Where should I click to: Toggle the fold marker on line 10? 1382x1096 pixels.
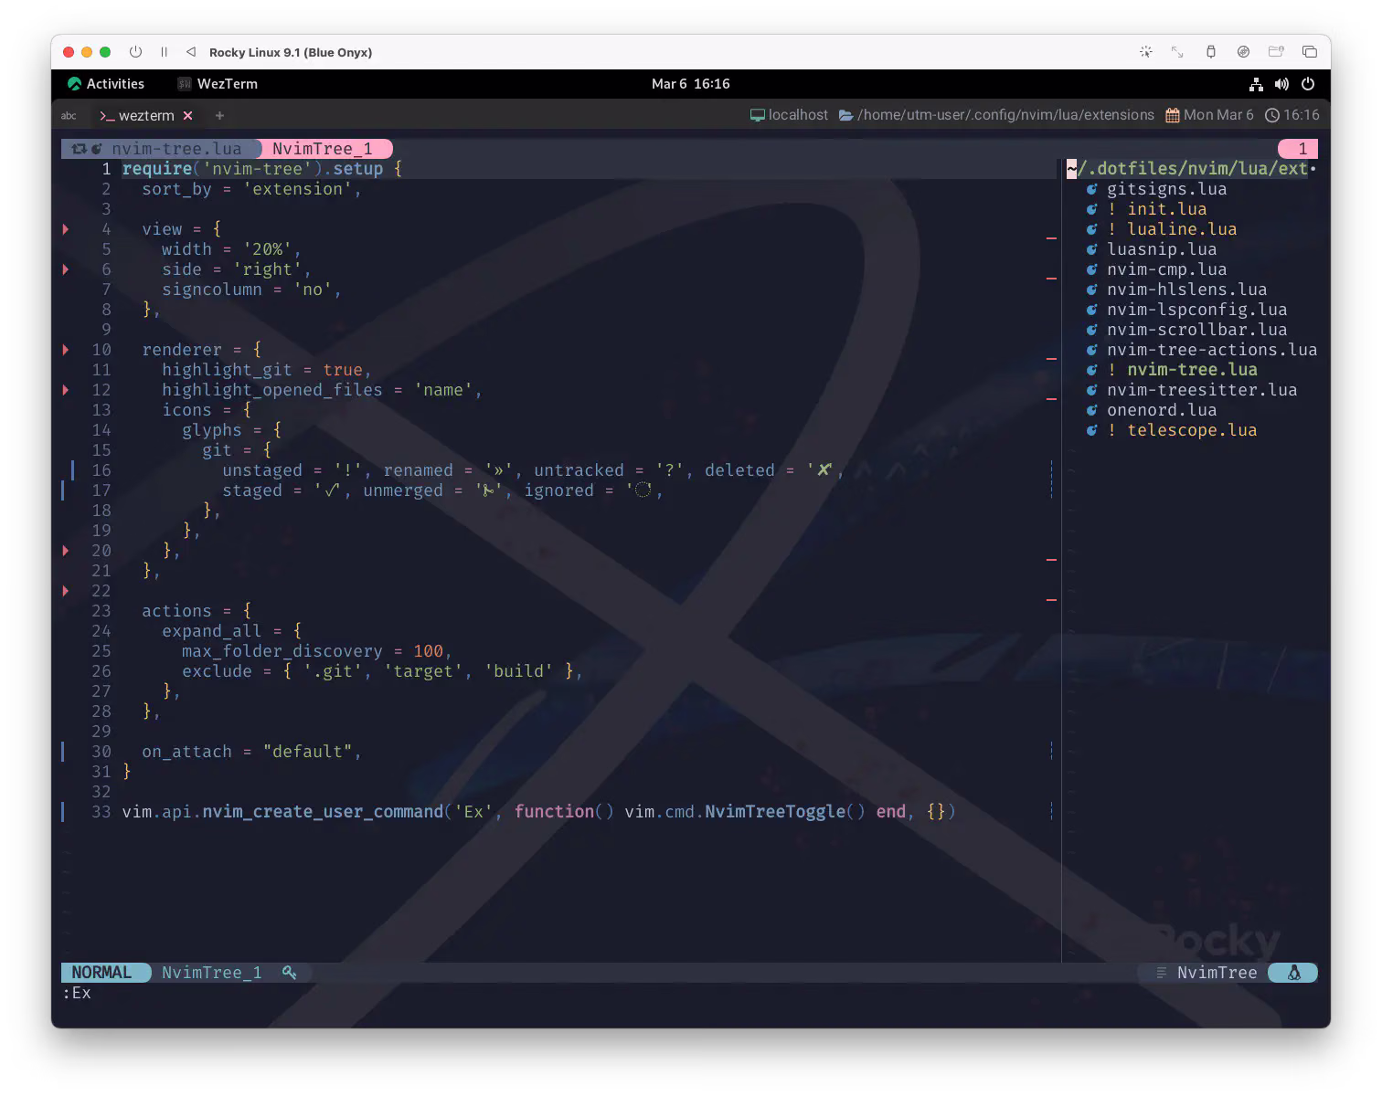click(65, 350)
